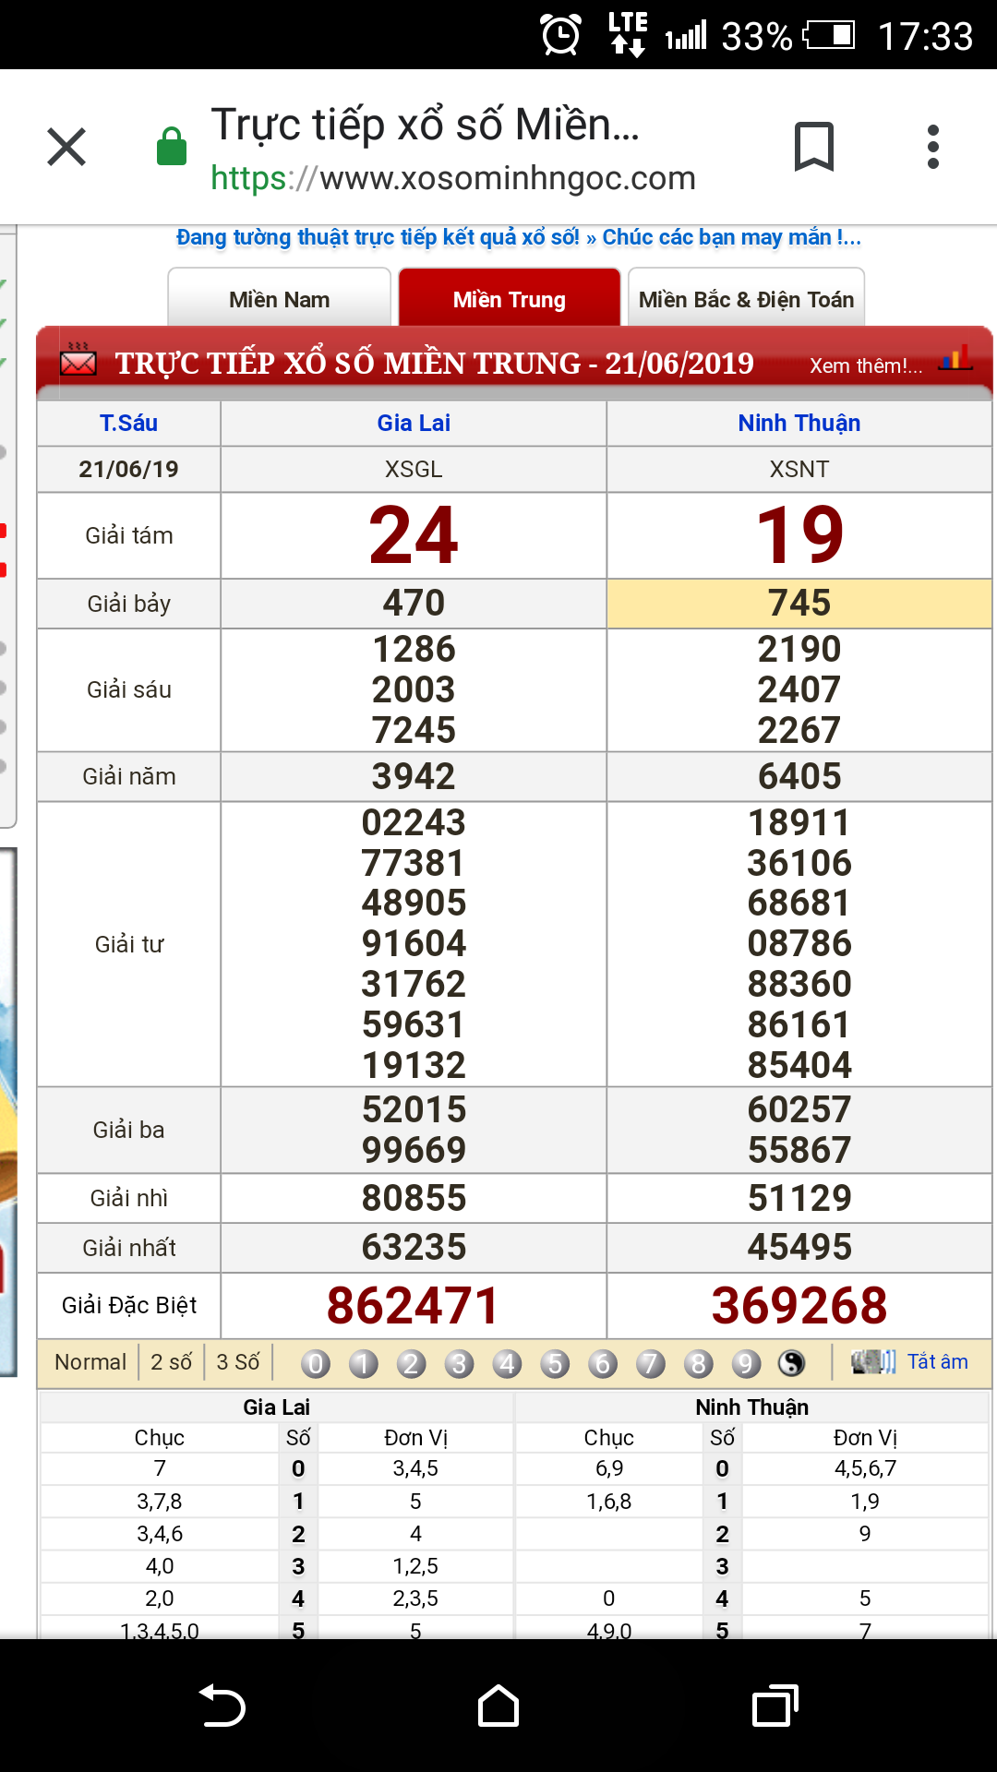997x1772 pixels.
Task: Tap the battery status icon
Action: click(829, 36)
